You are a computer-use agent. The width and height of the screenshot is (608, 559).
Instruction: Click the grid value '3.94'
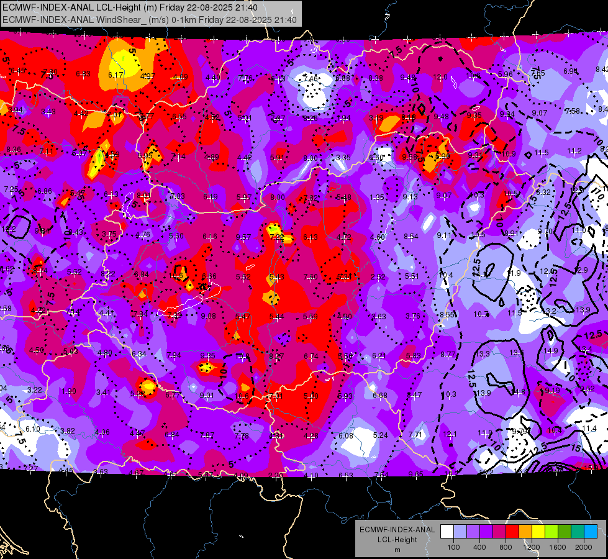coord(15,110)
